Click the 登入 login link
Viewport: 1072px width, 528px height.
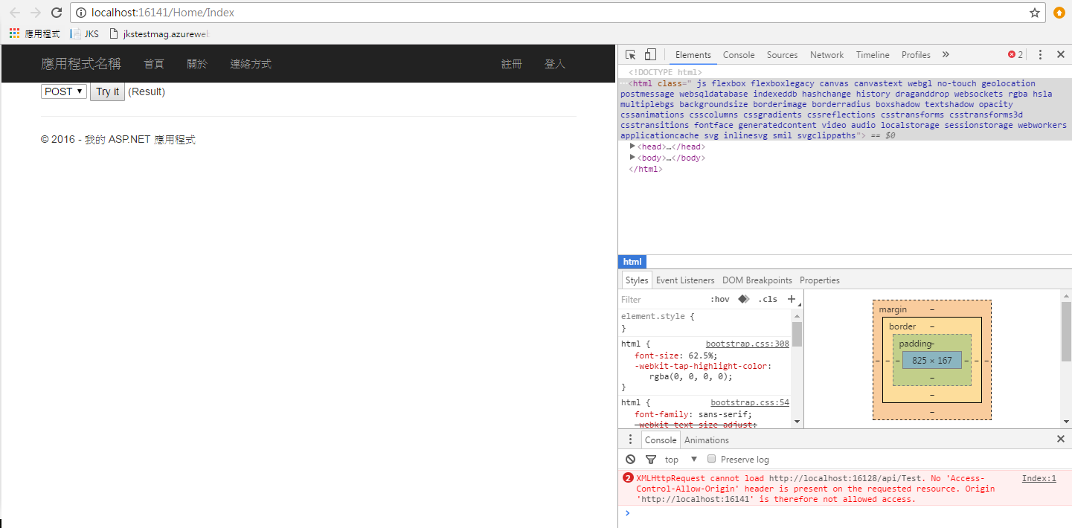[555, 64]
